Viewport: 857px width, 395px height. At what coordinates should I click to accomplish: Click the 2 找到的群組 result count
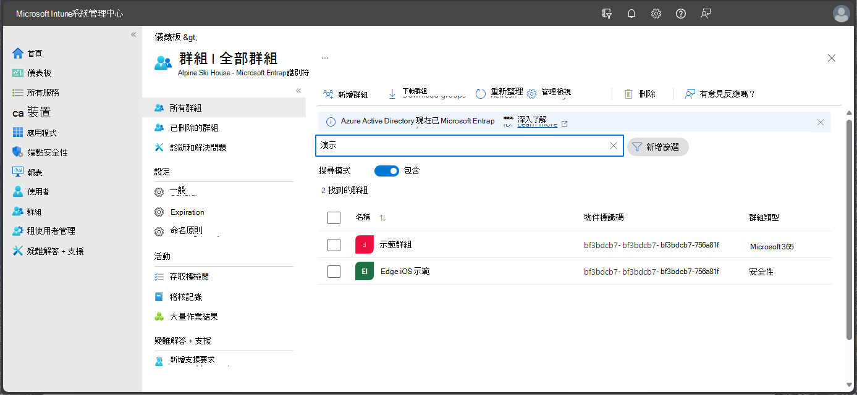click(344, 191)
